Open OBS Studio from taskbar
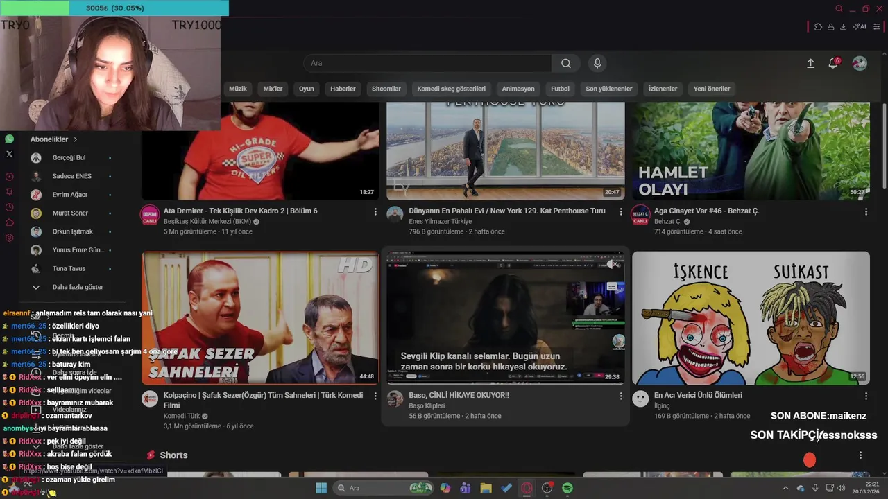Viewport: 888px width, 499px height. [x=547, y=488]
